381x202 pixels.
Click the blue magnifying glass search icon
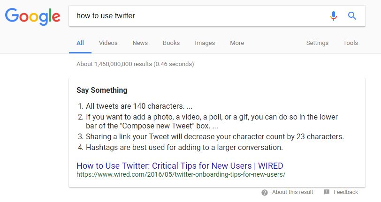coord(352,16)
